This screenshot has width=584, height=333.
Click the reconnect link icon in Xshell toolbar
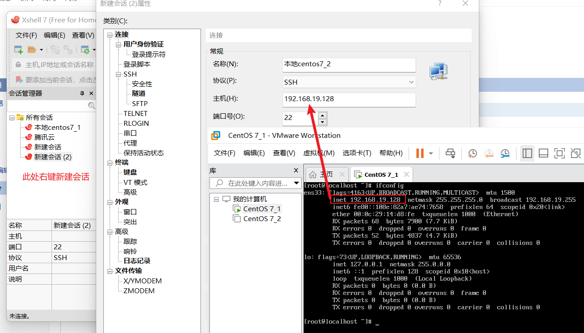click(68, 50)
